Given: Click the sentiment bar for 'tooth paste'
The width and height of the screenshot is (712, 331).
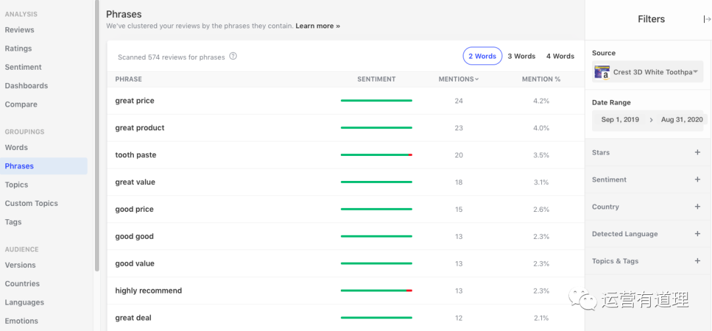Looking at the screenshot, I should 376,155.
